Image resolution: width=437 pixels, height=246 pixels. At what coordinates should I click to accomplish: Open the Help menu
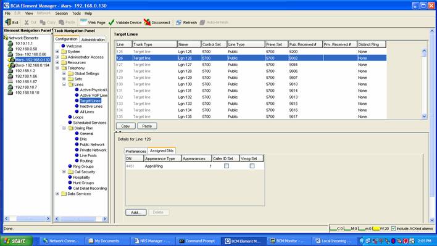(x=88, y=13)
